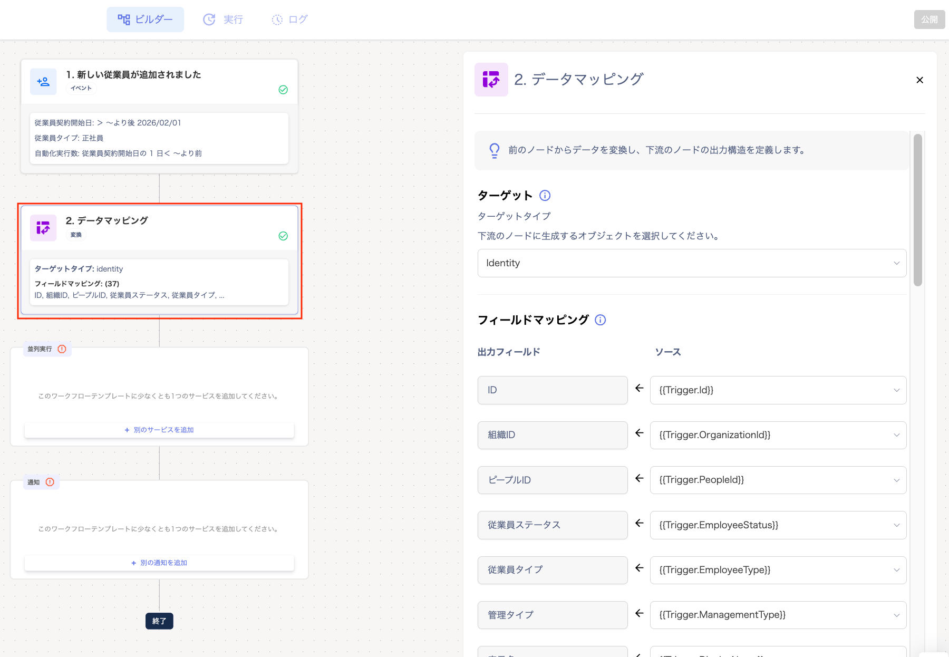Click the 出力フィールド column header
This screenshot has width=949, height=657.
[509, 352]
